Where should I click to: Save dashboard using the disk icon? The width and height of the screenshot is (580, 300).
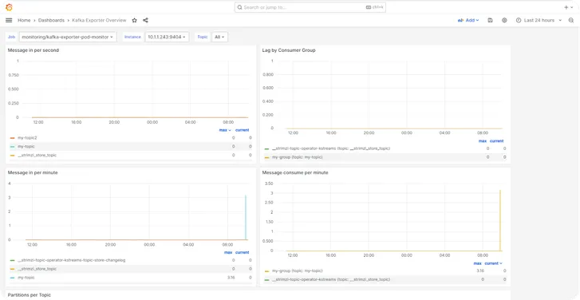pyautogui.click(x=490, y=20)
